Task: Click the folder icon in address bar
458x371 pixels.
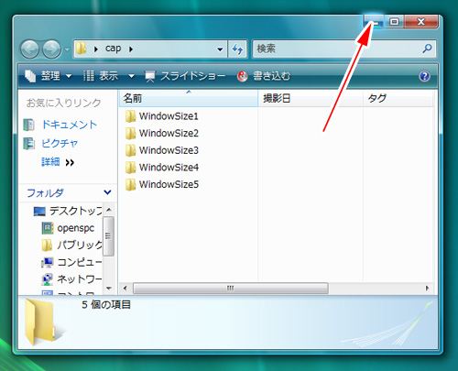Action: pos(82,49)
